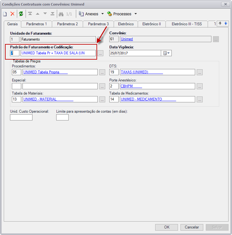Click the Processos gears icon

[x=110, y=14]
